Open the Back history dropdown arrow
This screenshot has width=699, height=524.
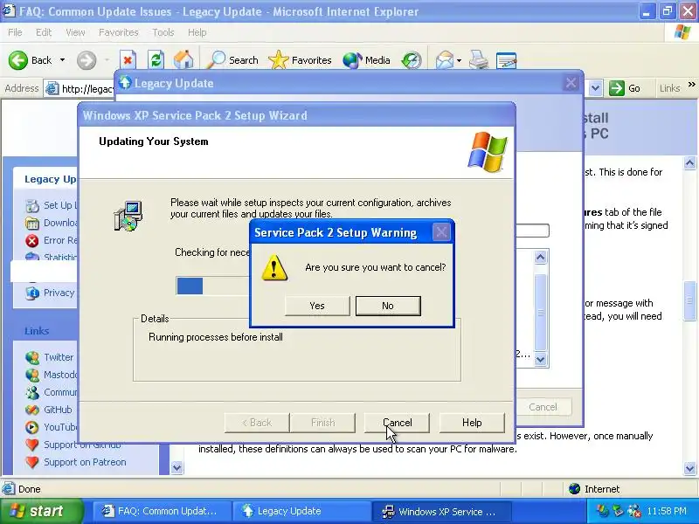tap(62, 60)
